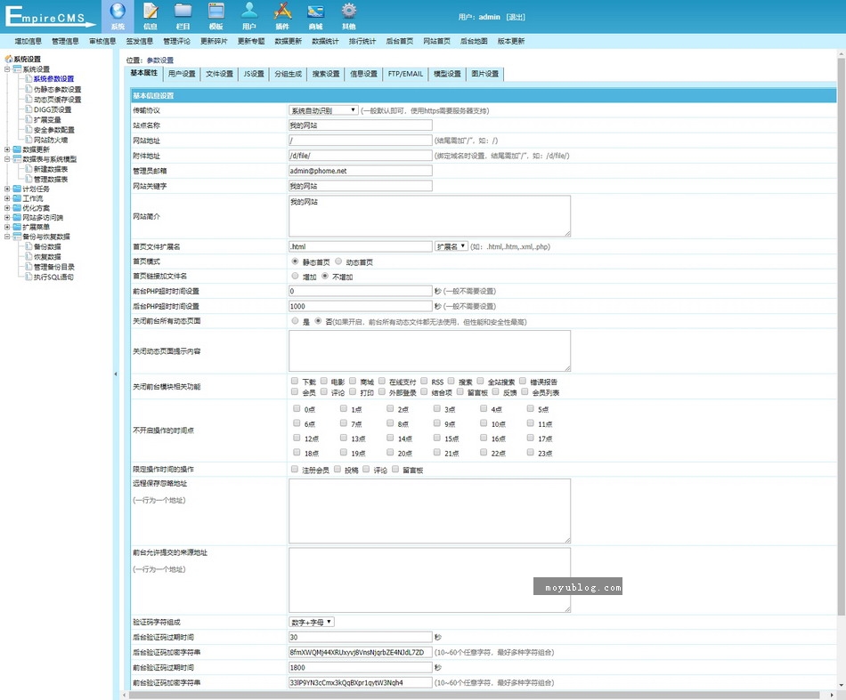846x700 pixels.
Task: Click the 管理员邮箱 input field
Action: [361, 170]
